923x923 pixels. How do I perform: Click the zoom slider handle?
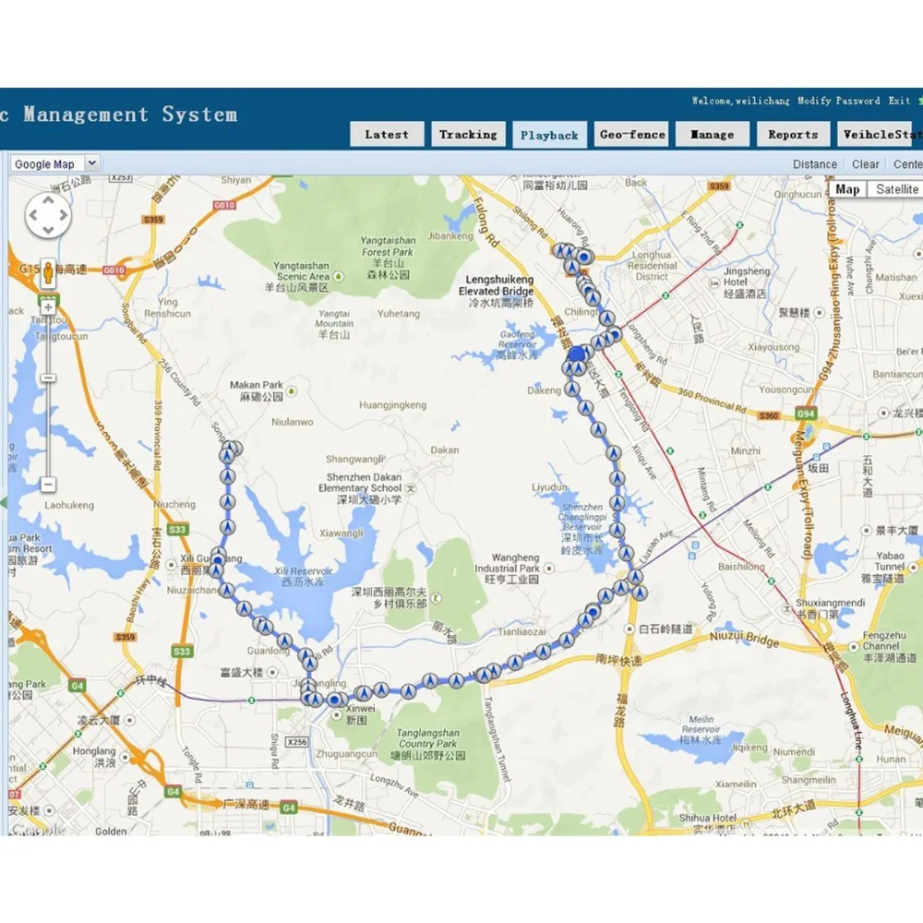tap(48, 378)
